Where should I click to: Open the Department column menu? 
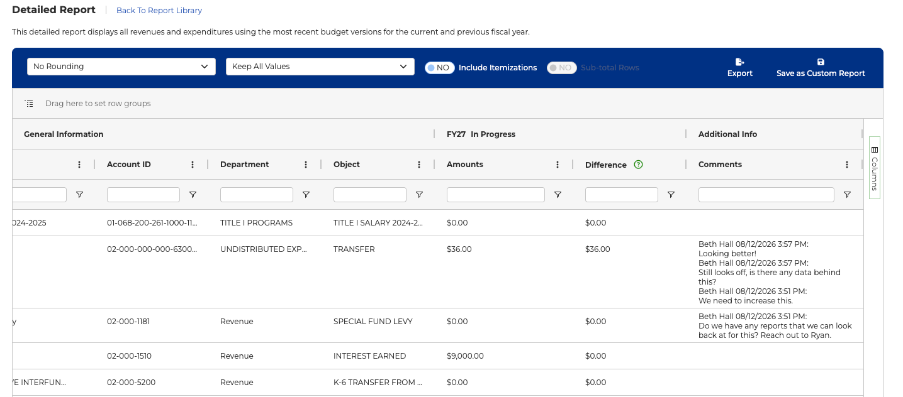(306, 165)
